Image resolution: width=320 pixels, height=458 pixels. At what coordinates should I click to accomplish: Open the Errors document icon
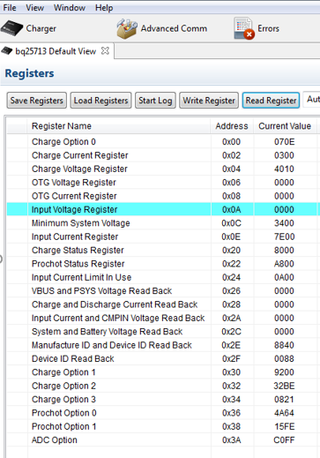244,28
